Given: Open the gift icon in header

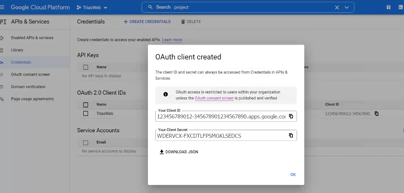Looking at the screenshot, I should (388, 7).
